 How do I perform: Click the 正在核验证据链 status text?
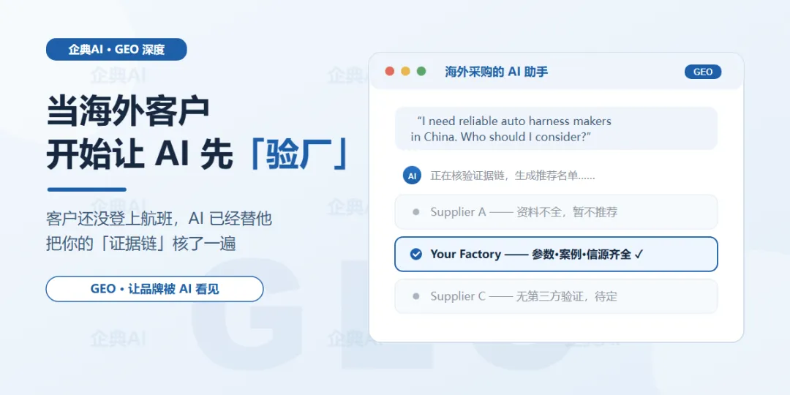click(512, 176)
